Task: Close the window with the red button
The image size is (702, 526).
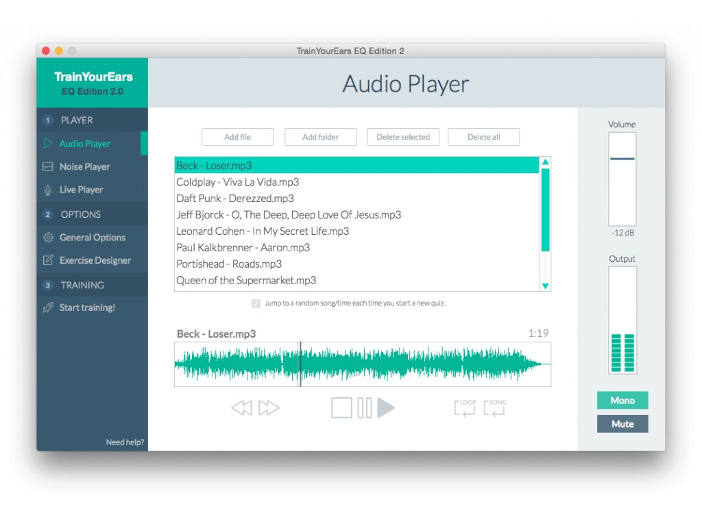Action: point(46,51)
